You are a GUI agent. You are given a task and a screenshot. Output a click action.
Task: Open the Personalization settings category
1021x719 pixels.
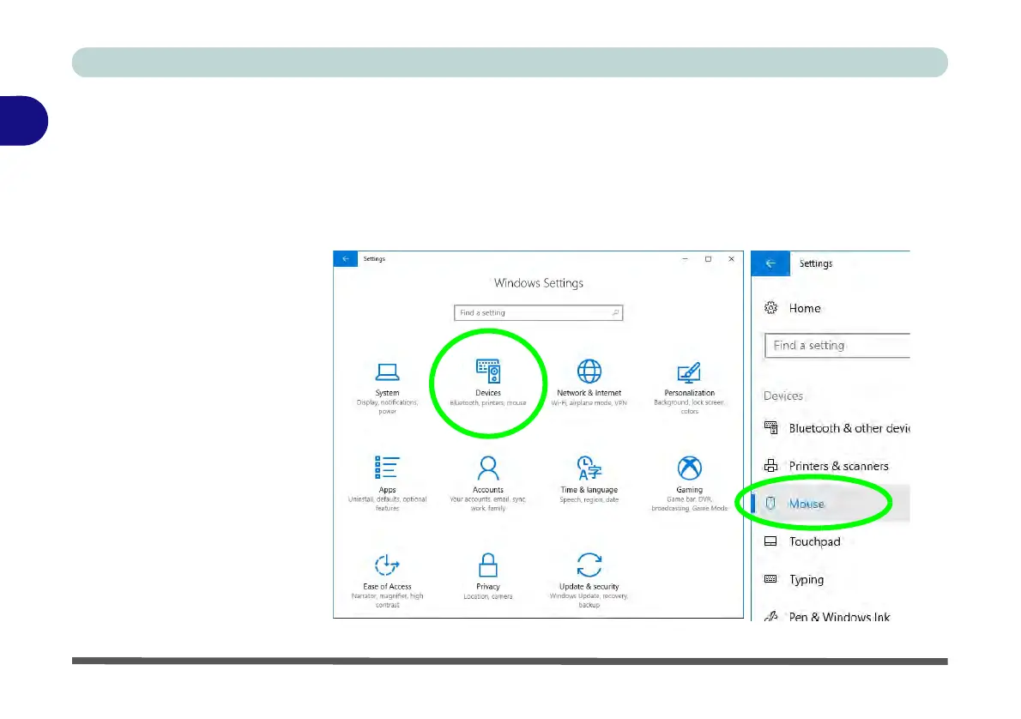point(690,388)
